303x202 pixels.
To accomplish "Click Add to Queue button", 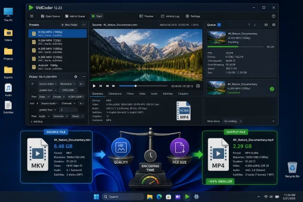I will [75, 16].
